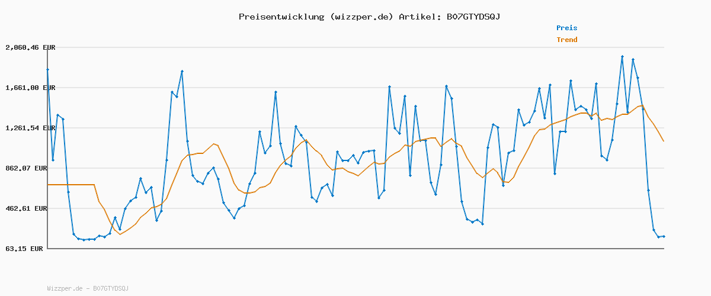Viewport: 711px width, 296px height.
Task: Select the blue Preis legend label
Action: [566, 28]
